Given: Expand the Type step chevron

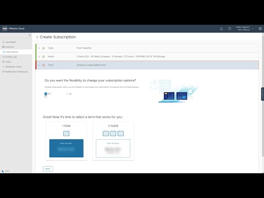Looking at the screenshot, I should tap(39, 48).
